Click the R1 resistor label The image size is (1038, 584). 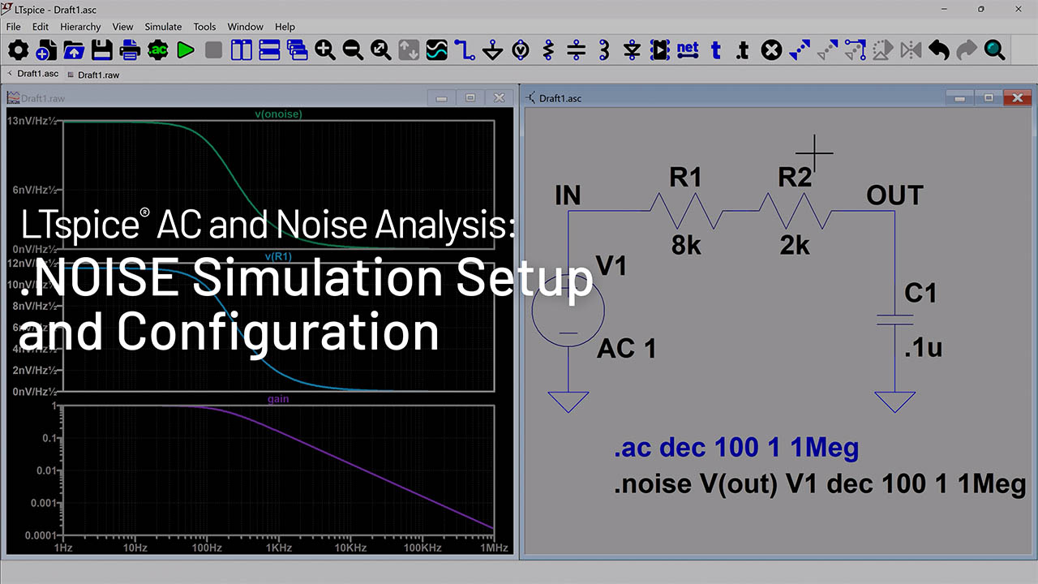click(685, 178)
